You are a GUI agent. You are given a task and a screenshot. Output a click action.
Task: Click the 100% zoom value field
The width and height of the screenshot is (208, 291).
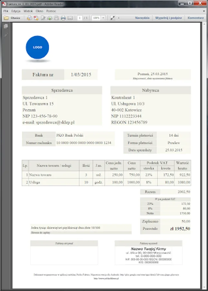tap(96, 18)
